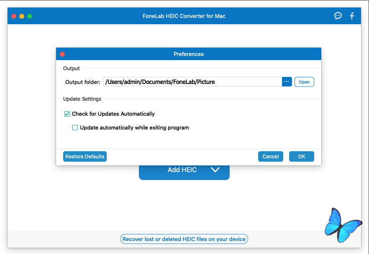The height and width of the screenshot is (254, 369).
Task: Click the FoneLab HEIC Converter window title
Action: pyautogui.click(x=184, y=16)
